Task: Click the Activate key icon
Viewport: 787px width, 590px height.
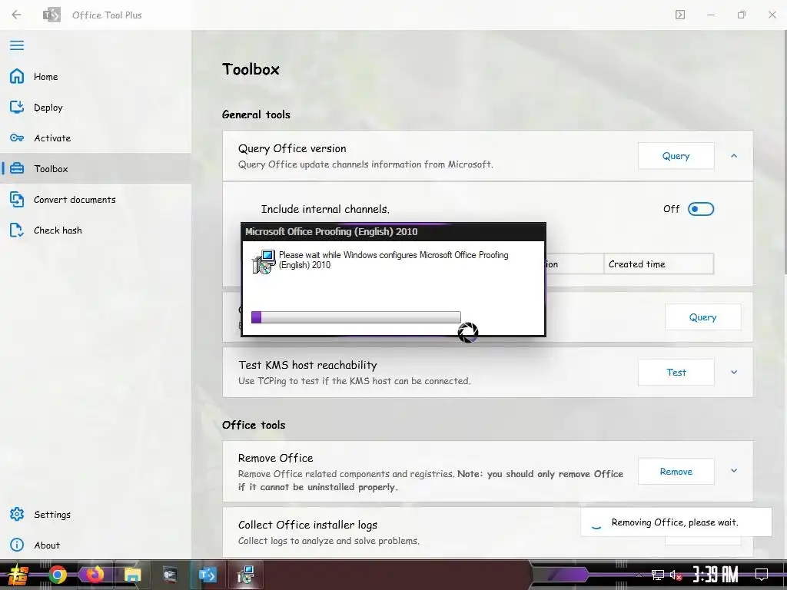Action: [x=17, y=138]
